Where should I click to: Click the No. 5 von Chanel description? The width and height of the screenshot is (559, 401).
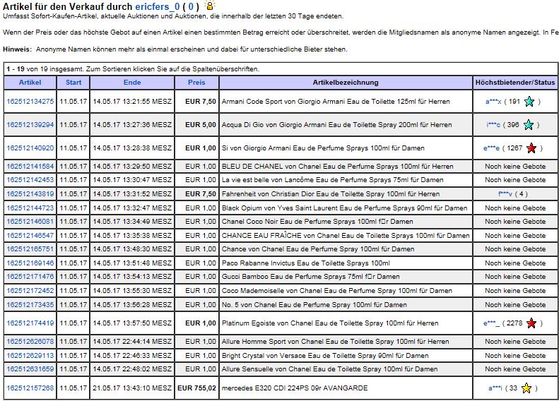click(314, 305)
